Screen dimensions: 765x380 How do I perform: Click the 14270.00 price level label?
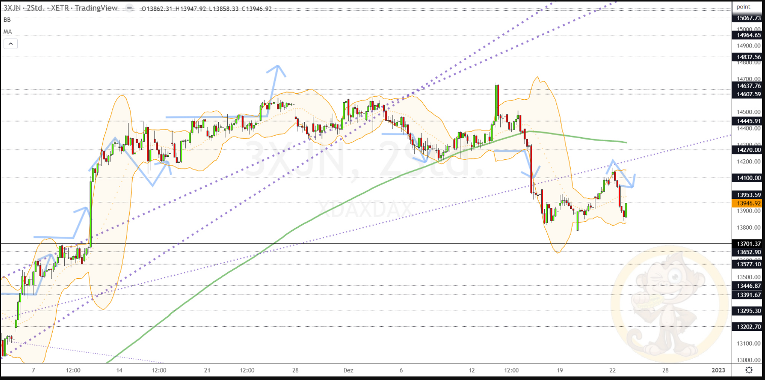click(748, 150)
